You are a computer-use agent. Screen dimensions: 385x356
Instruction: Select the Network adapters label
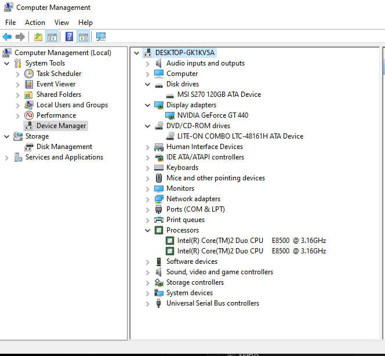tap(193, 199)
